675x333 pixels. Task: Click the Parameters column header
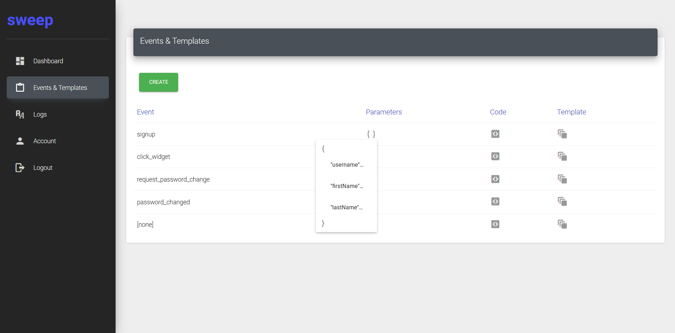pyautogui.click(x=384, y=112)
